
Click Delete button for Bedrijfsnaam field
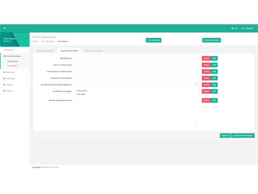(206, 58)
